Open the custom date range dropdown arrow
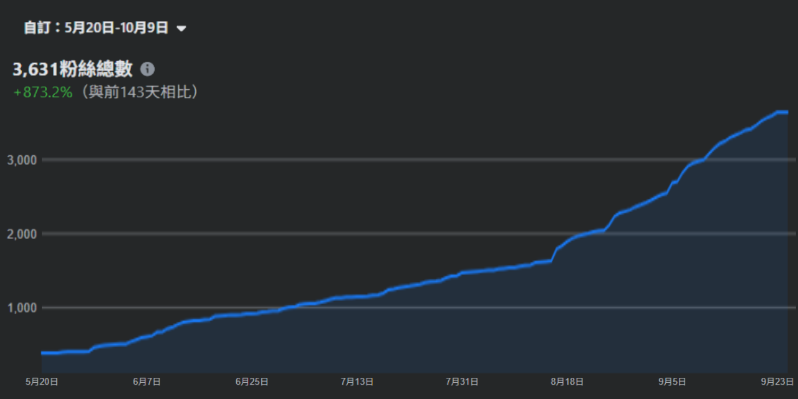The width and height of the screenshot is (798, 399). (x=181, y=29)
